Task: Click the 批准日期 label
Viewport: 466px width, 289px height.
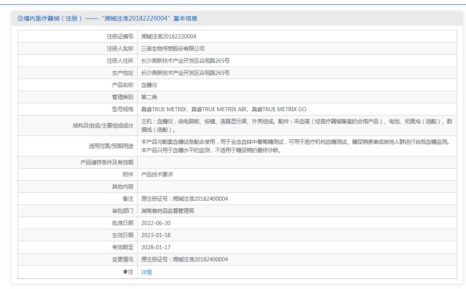Action: (x=123, y=223)
